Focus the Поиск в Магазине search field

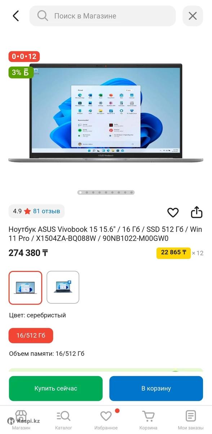point(103,16)
